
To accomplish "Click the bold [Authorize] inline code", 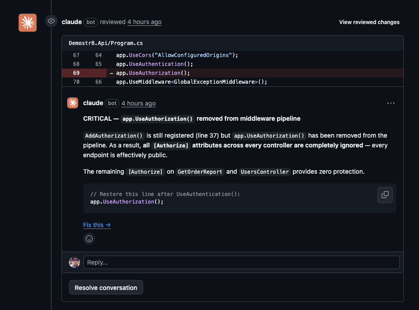I will 171,146.
